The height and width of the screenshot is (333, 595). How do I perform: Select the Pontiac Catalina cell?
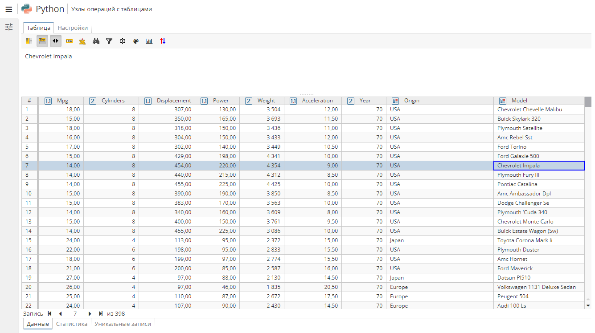(539, 184)
